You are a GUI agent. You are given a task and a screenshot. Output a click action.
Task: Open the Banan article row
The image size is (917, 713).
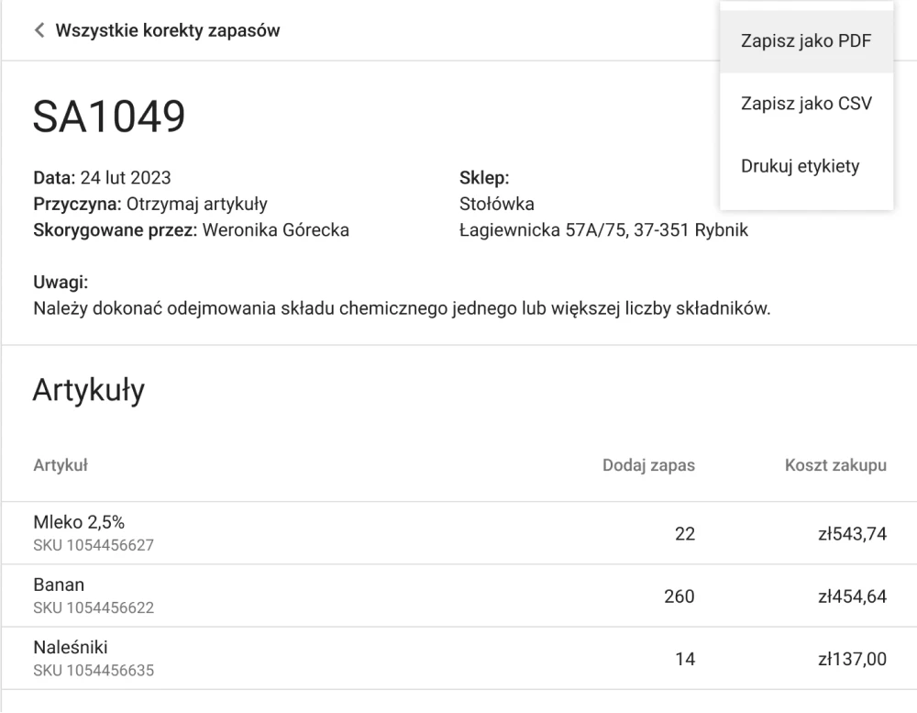click(x=59, y=585)
